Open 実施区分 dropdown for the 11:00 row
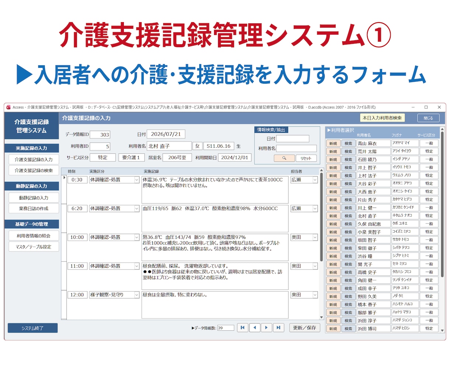Viewport: 450px width, 375px height. tap(136, 266)
